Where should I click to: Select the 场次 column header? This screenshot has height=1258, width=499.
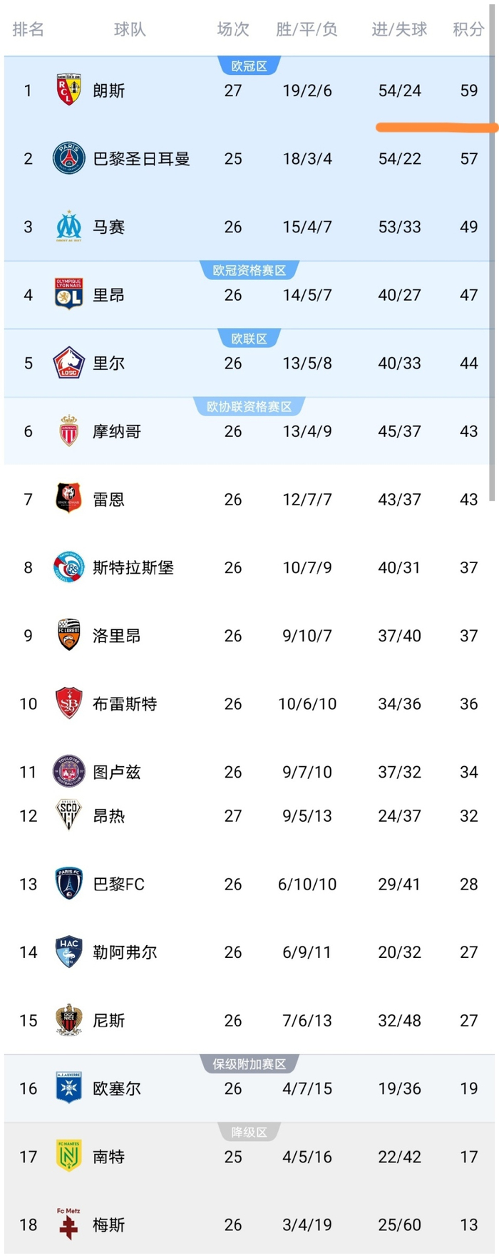[233, 29]
